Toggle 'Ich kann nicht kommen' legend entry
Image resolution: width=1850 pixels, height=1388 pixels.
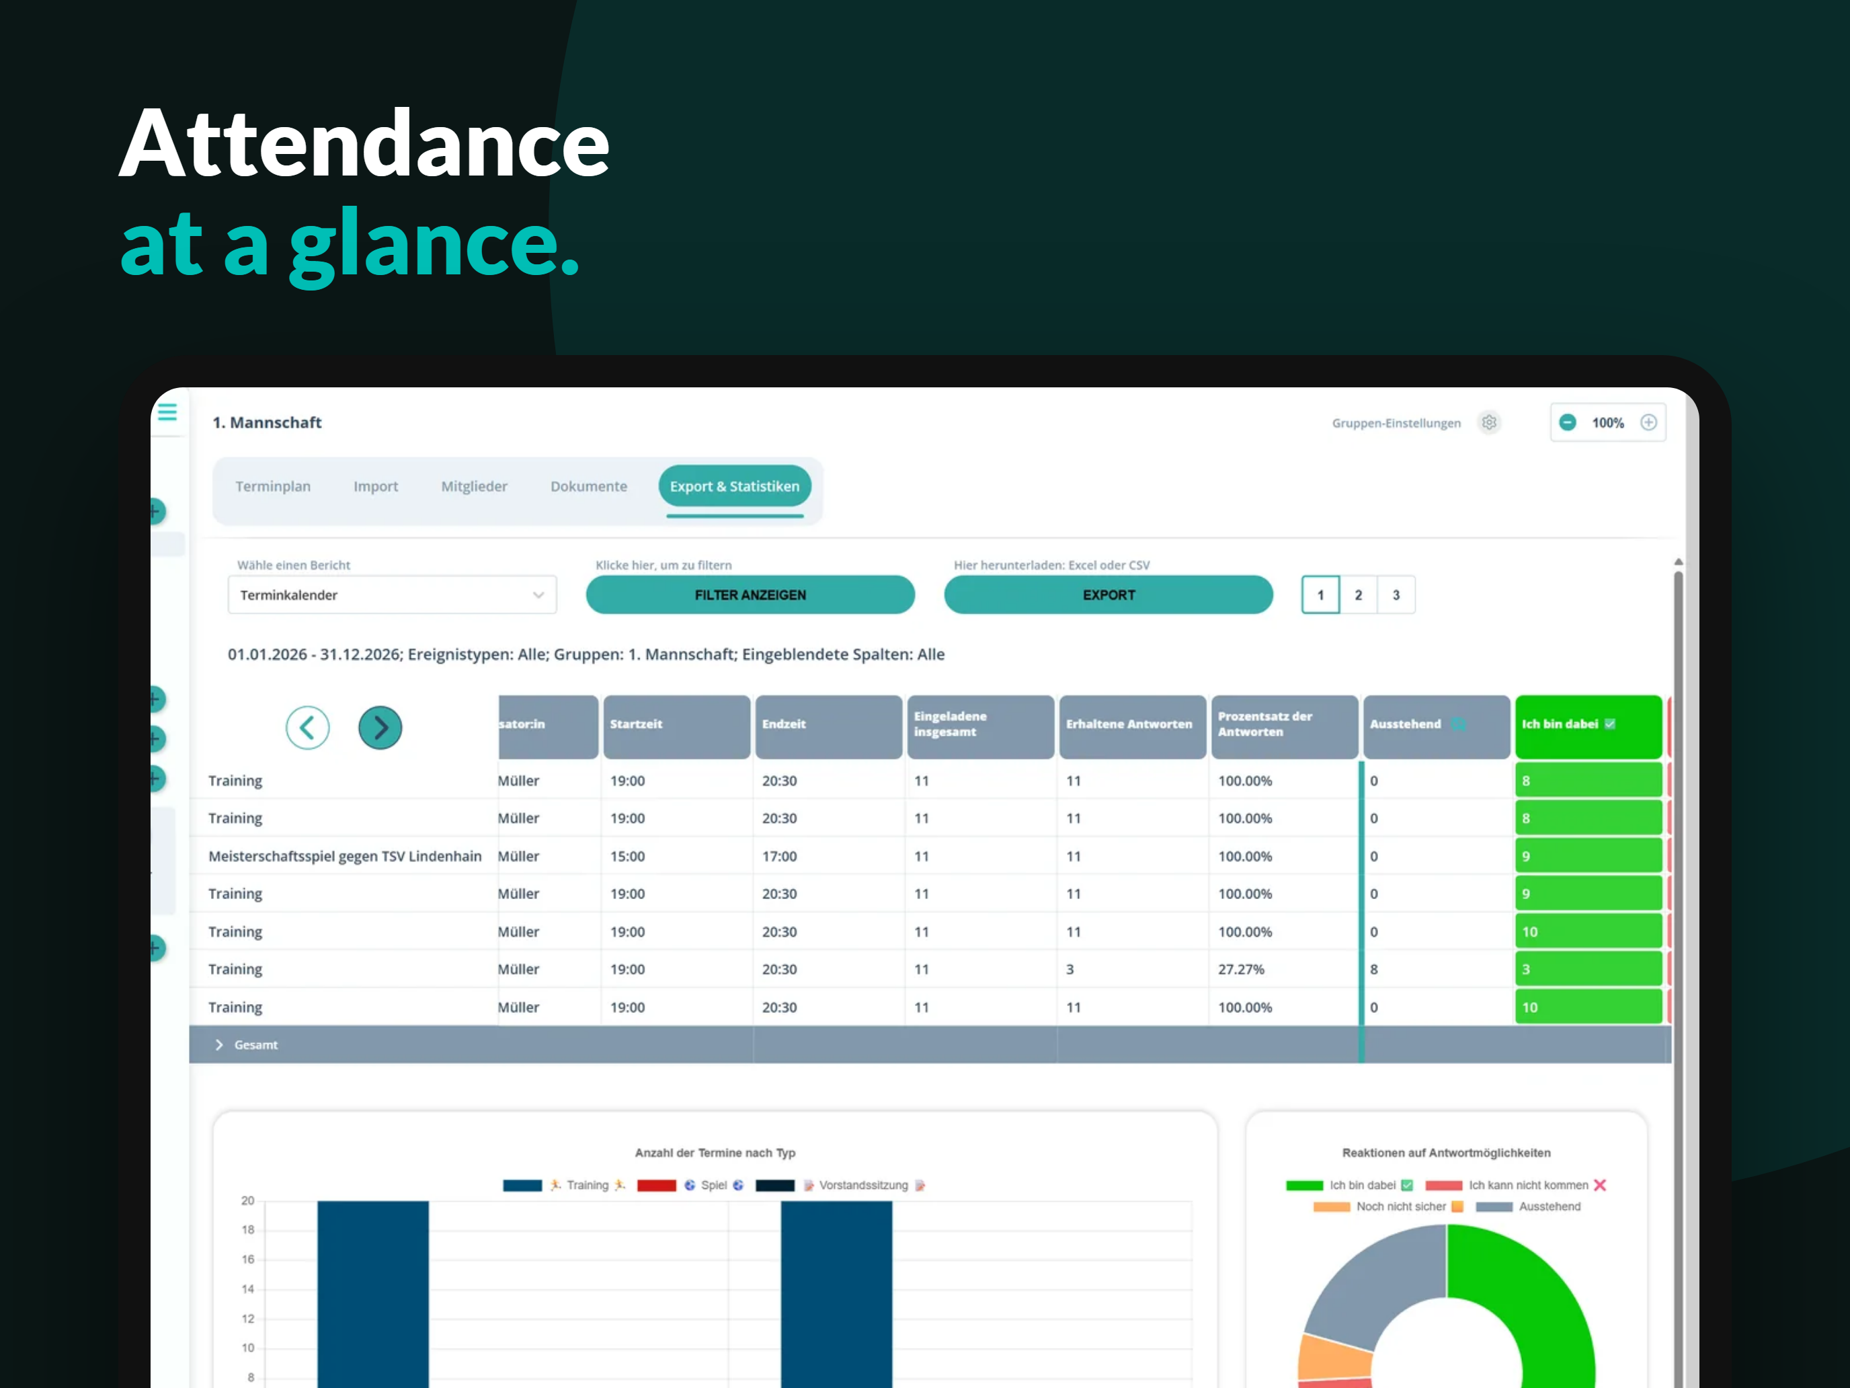(1515, 1186)
